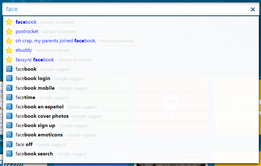This screenshot has height=166, width=261.
Task: Open the facebook FavSync bookmark
Action: 26,22
